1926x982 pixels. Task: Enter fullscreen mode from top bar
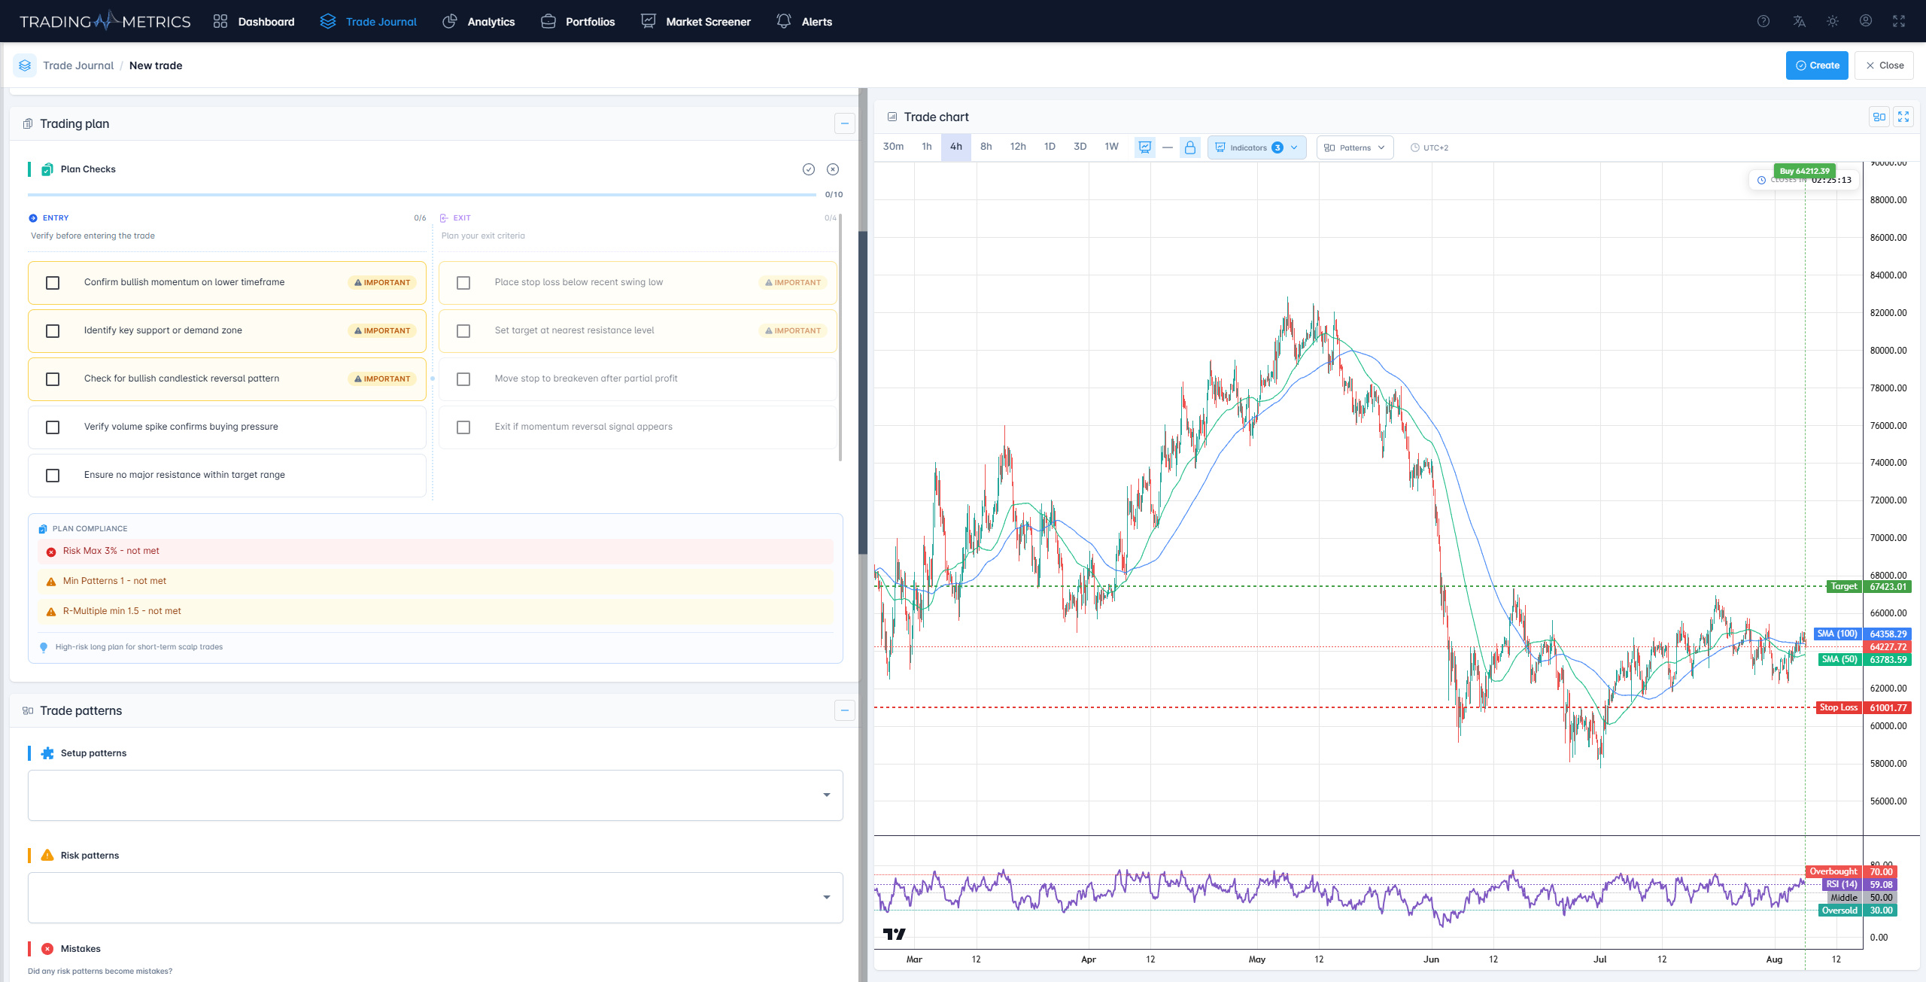point(1899,21)
